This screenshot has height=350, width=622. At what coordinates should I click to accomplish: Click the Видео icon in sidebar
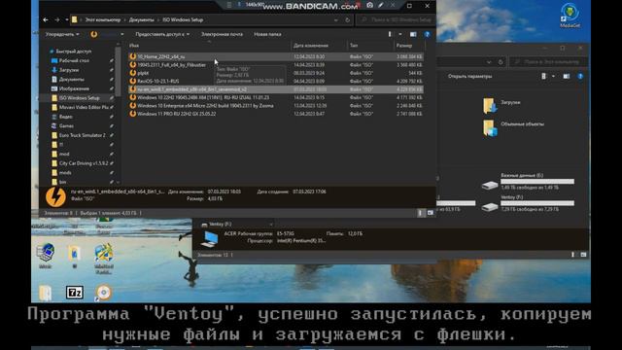tap(54, 117)
